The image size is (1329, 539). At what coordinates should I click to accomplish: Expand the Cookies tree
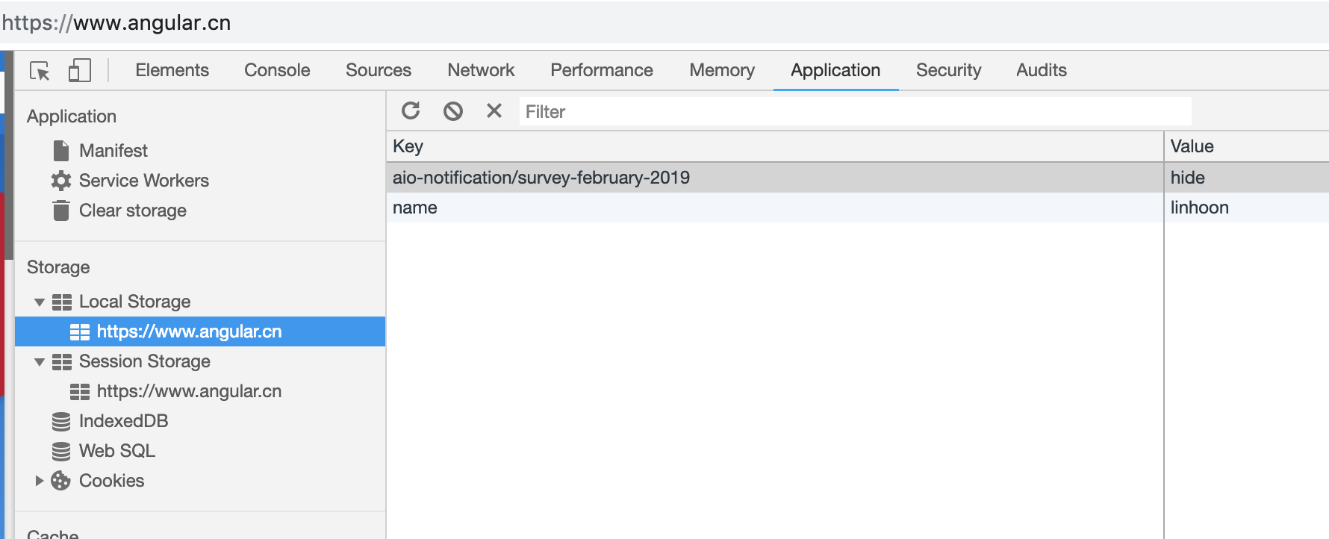(x=40, y=481)
